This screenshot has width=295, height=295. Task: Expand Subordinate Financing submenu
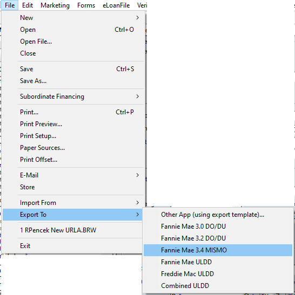point(73,97)
